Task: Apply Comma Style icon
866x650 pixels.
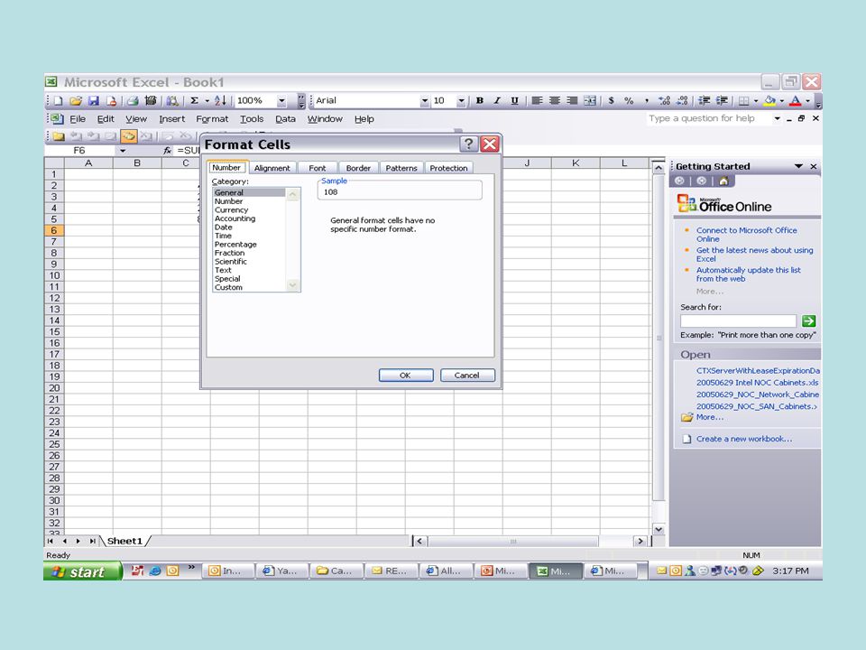Action: pos(646,100)
